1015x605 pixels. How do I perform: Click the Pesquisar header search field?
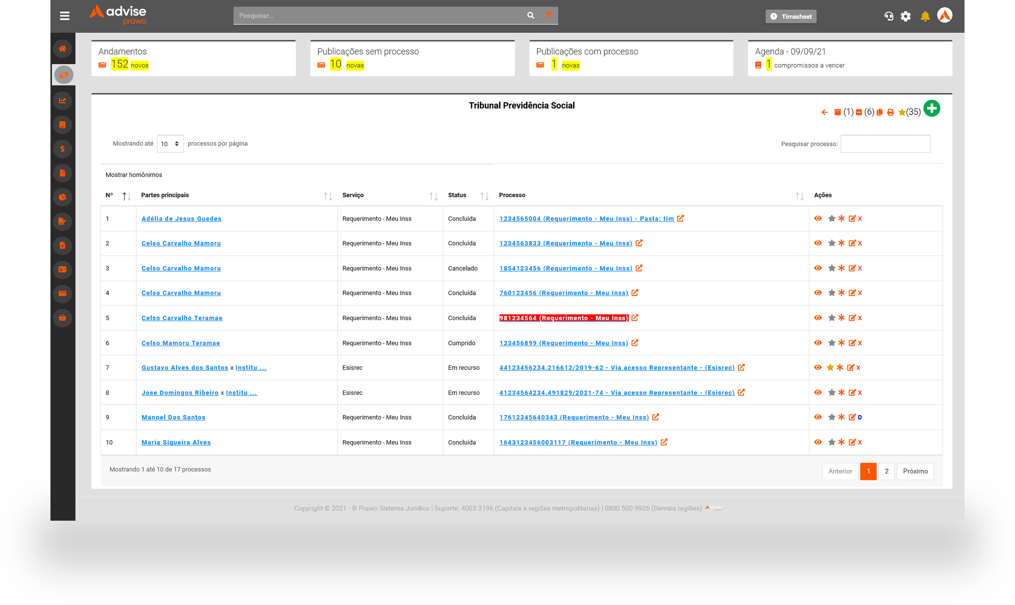point(378,16)
